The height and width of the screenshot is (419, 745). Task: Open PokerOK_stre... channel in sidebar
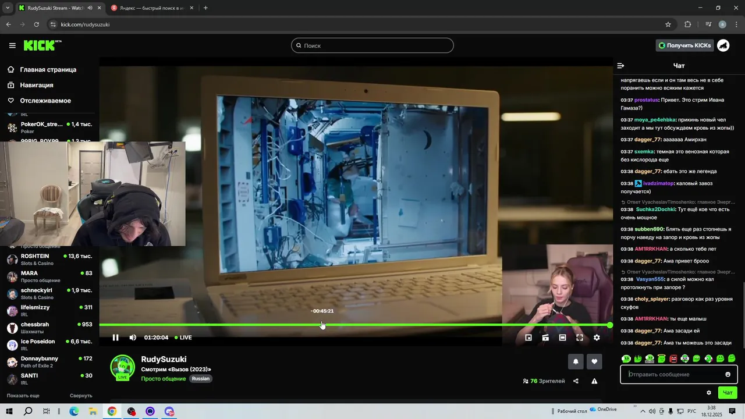(x=49, y=127)
